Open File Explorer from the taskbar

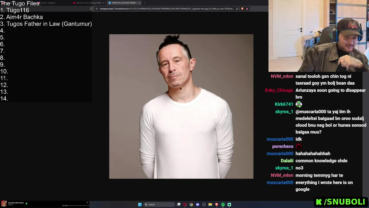[210, 205]
